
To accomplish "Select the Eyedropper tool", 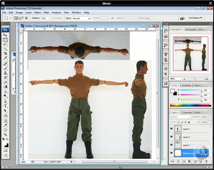I will [5, 125].
